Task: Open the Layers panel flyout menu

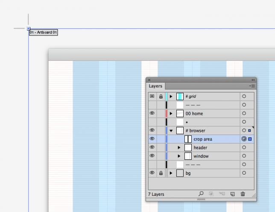Action: pyautogui.click(x=252, y=86)
